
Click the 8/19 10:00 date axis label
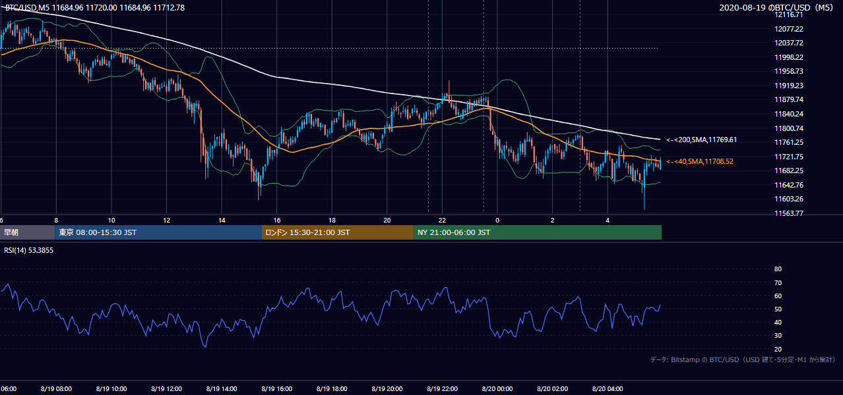111,388
